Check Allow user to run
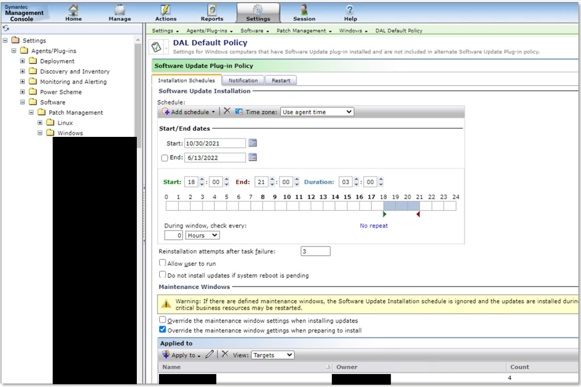This screenshot has width=581, height=387. point(162,263)
